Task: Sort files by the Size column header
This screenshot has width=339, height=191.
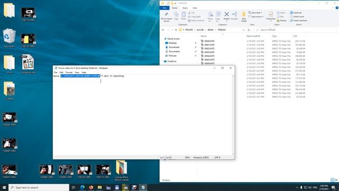Action: point(296,36)
